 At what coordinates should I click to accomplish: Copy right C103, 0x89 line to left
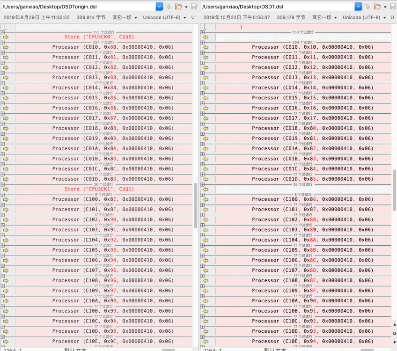pos(206,230)
